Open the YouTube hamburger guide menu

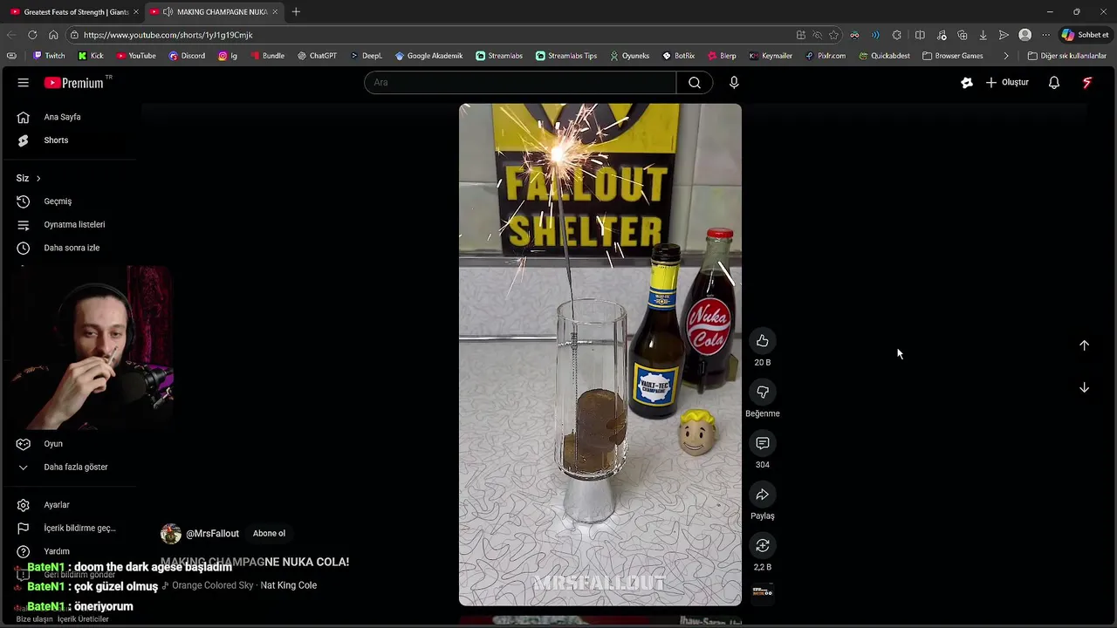click(x=24, y=83)
